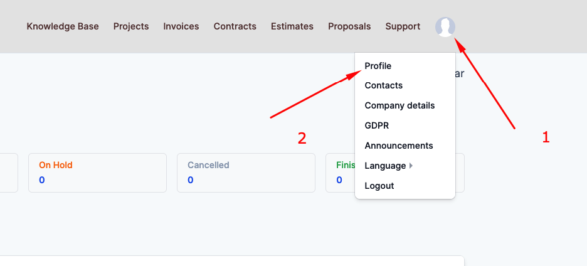This screenshot has height=266, width=587.
Task: Select the Cancelled status card
Action: pyautogui.click(x=246, y=173)
